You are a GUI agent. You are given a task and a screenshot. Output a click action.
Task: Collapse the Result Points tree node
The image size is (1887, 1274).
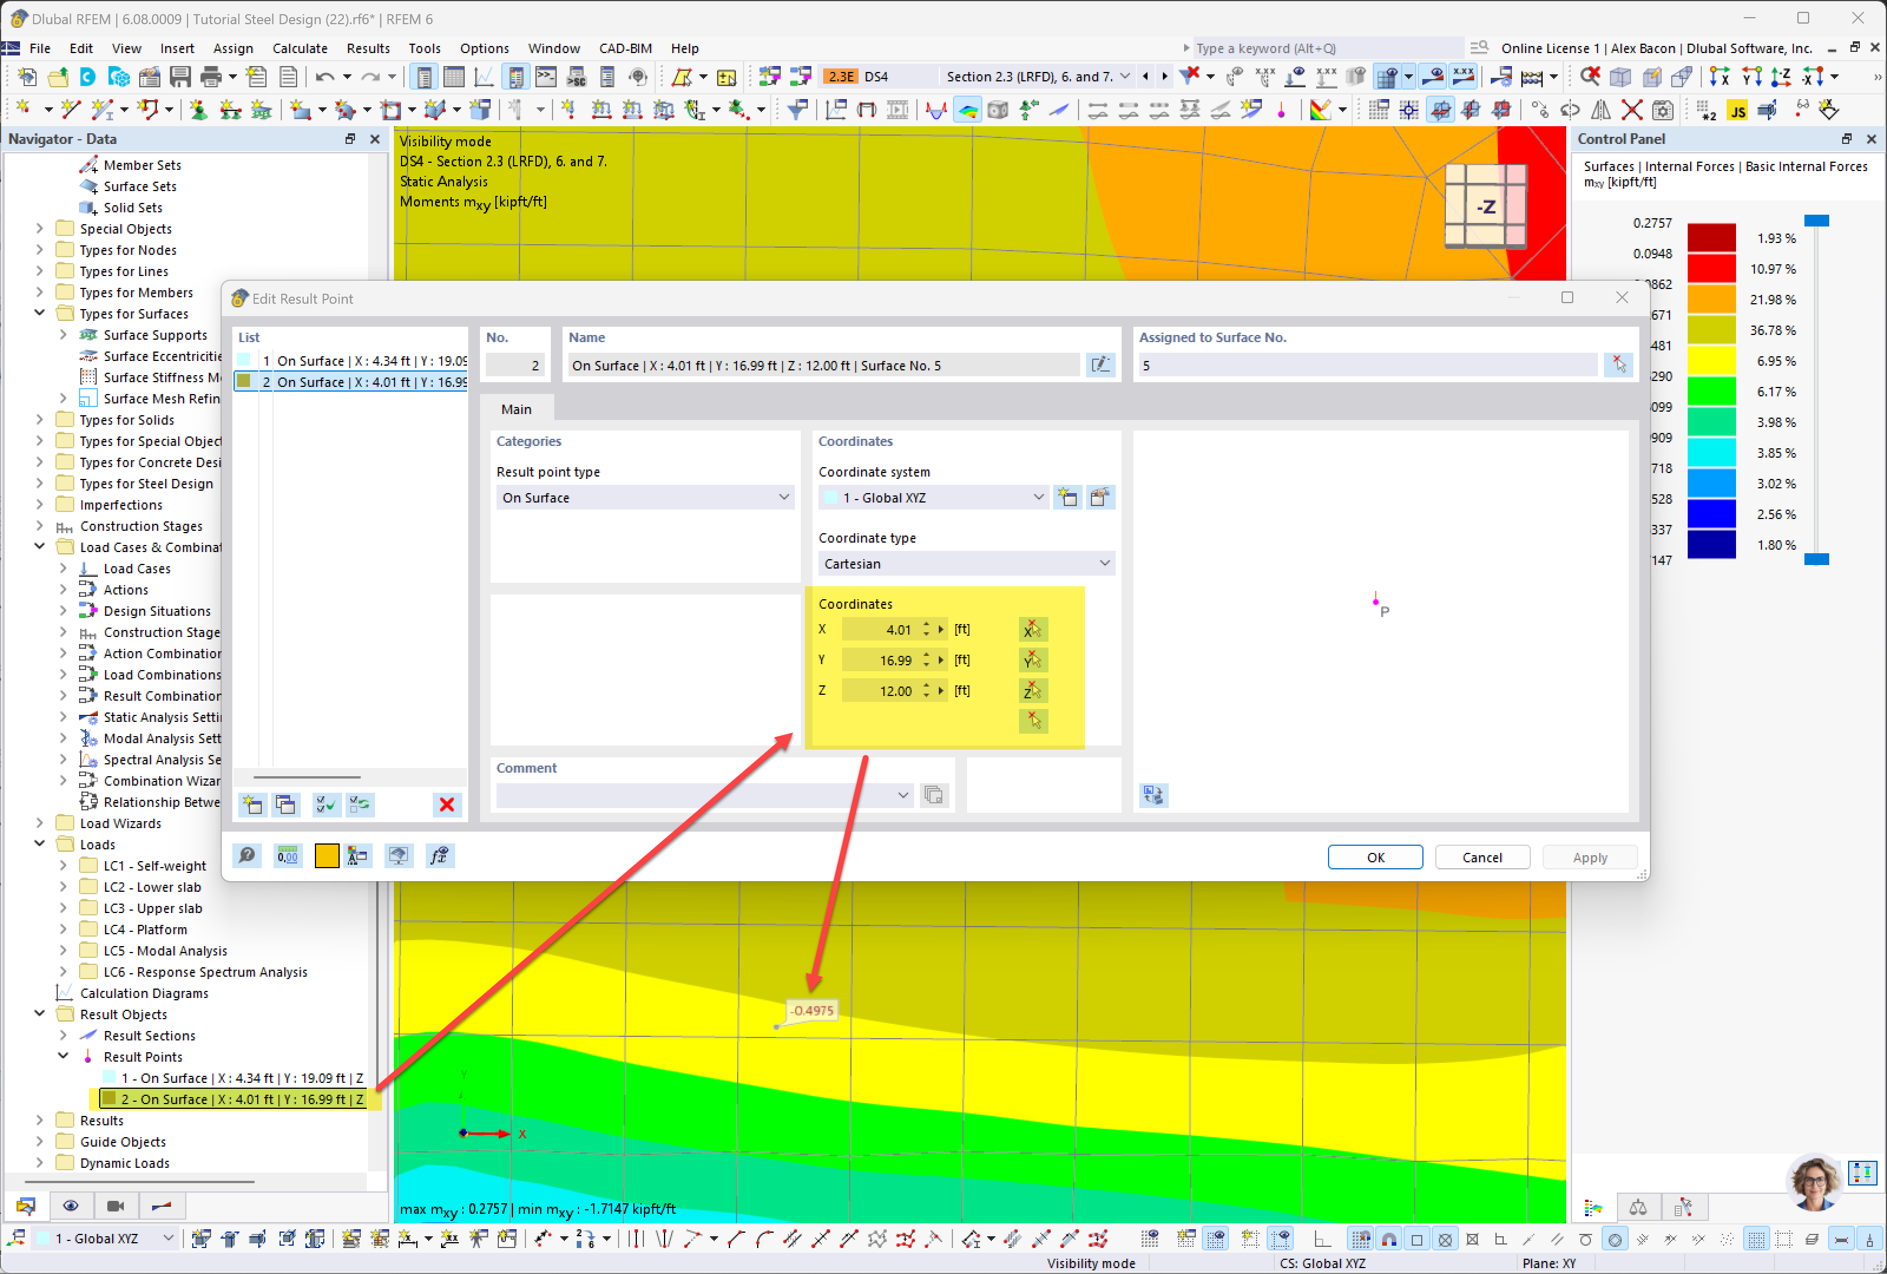(x=63, y=1056)
